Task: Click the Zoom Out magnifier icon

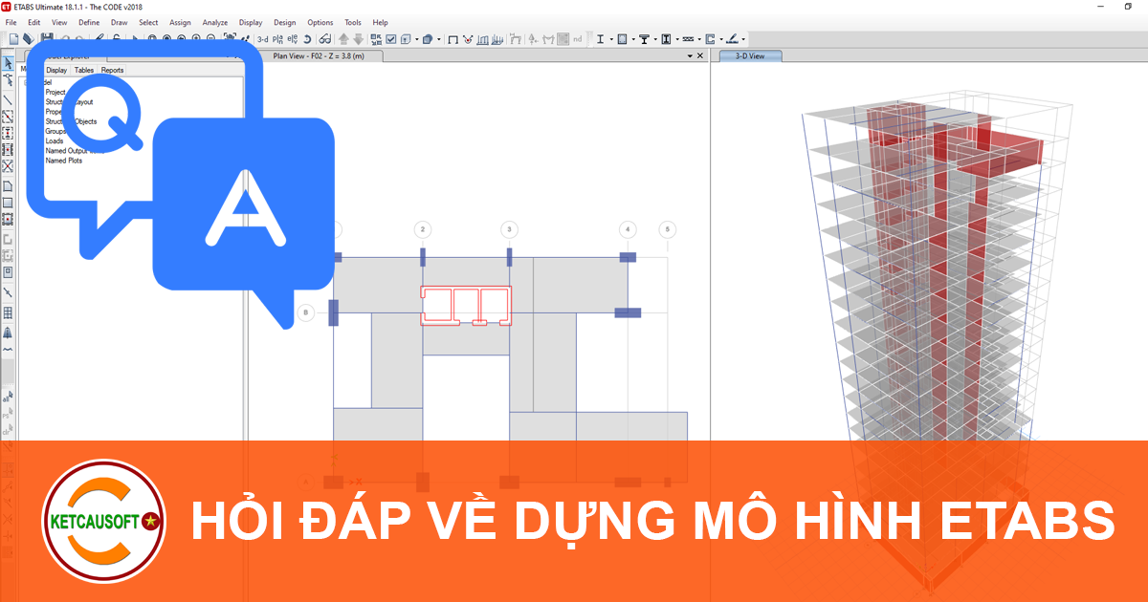Action: pos(210,38)
